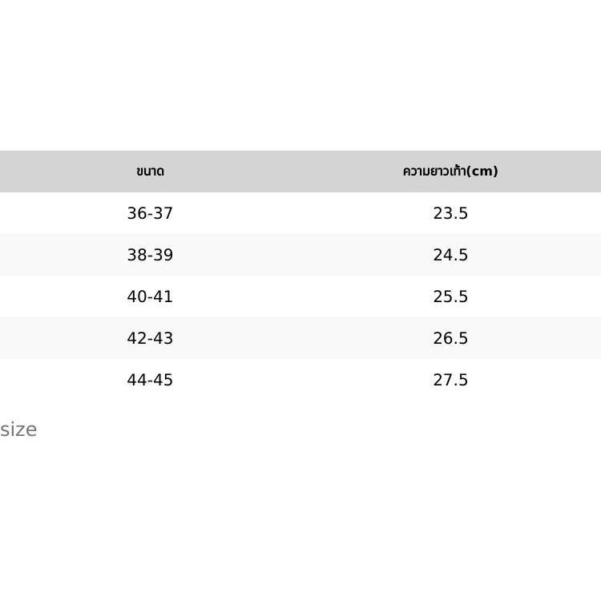Select the 44-45 size cell
Image resolution: width=601 pixels, height=601 pixels.
[x=150, y=380]
